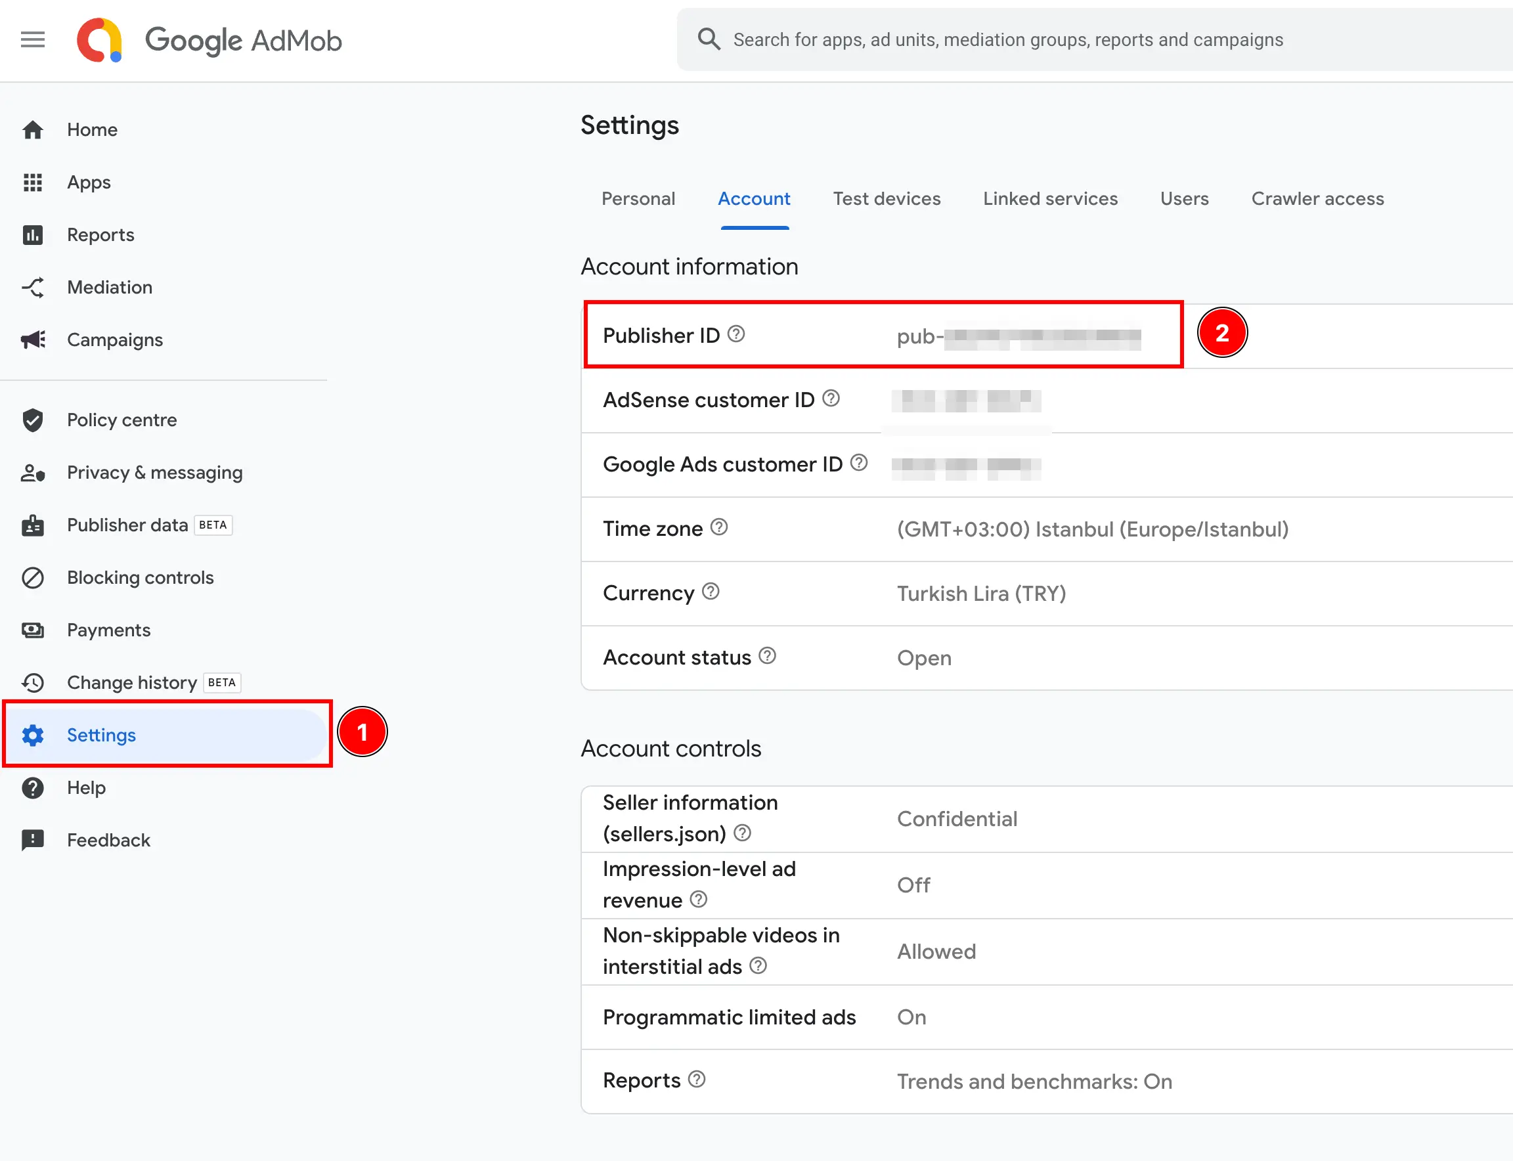Click Impression-level ad revenue Off value
This screenshot has width=1513, height=1161.
click(x=913, y=885)
